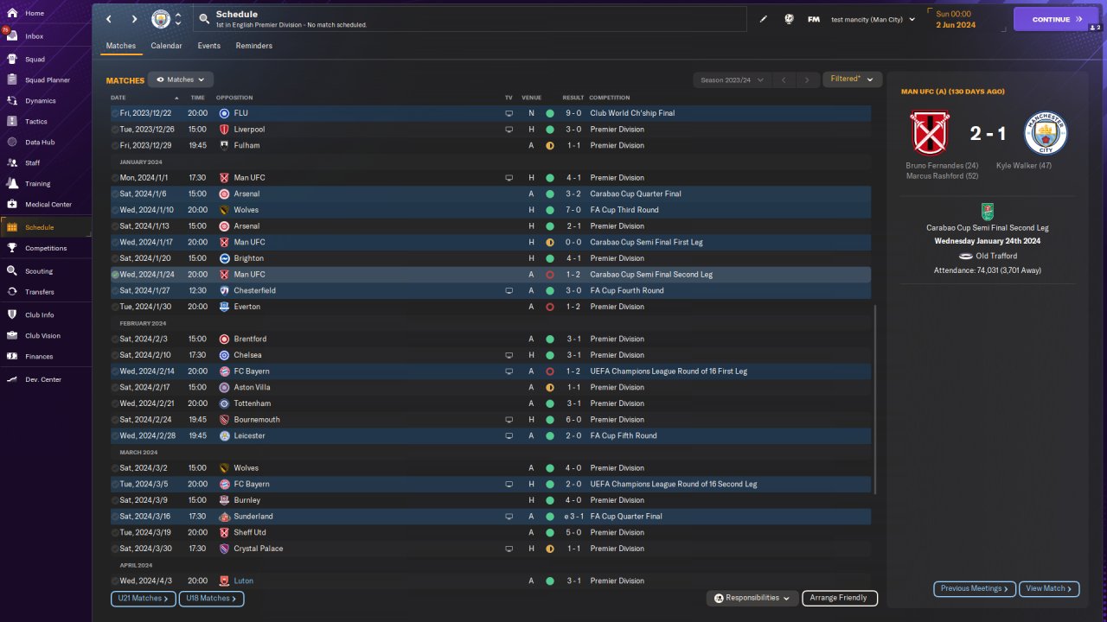Click the TV icon on the Liverpool row

tap(509, 130)
